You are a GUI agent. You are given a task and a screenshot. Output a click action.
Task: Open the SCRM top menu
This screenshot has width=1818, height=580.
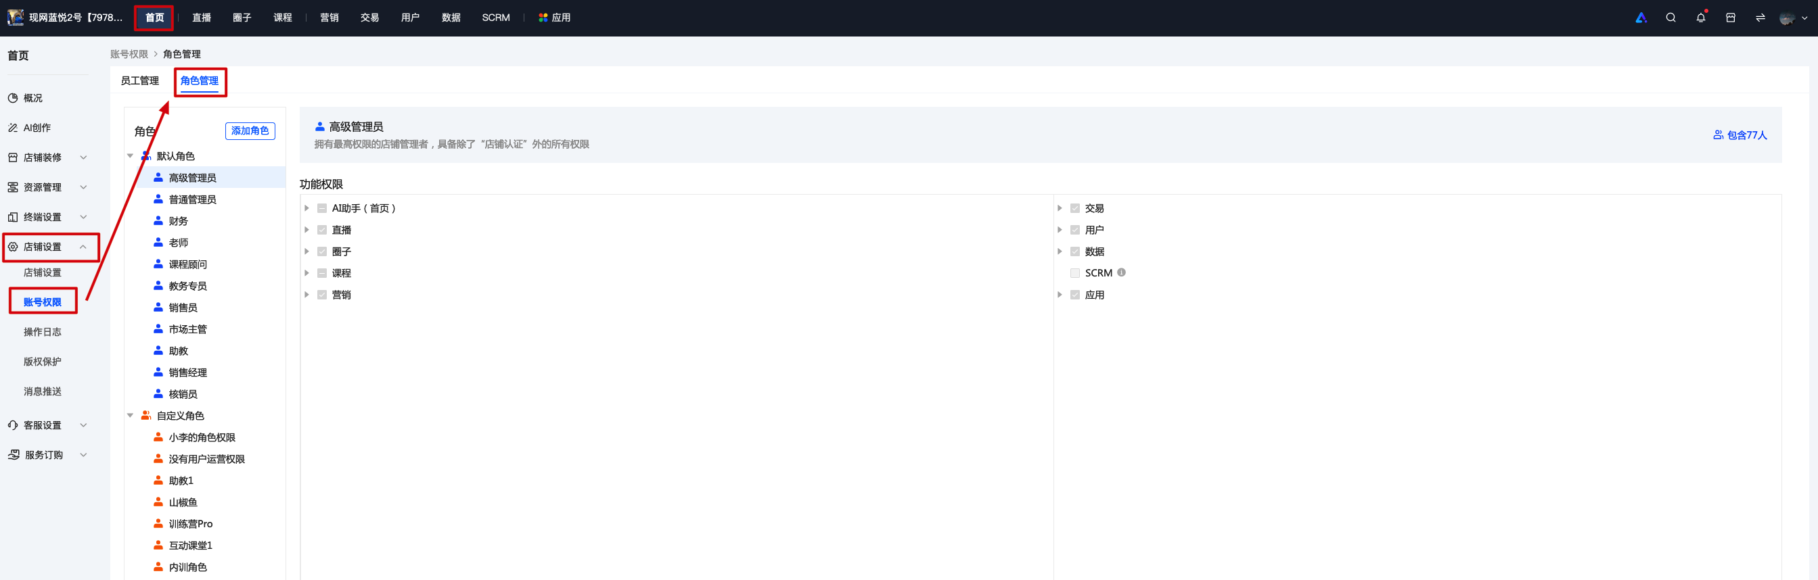pyautogui.click(x=495, y=18)
